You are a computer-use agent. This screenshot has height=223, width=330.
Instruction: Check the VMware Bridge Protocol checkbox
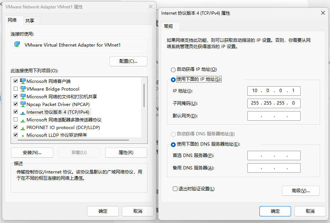15,89
